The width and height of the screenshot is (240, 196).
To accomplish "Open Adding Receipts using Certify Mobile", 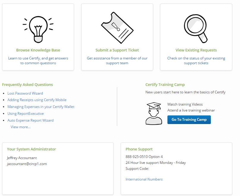I will pos(37,100).
